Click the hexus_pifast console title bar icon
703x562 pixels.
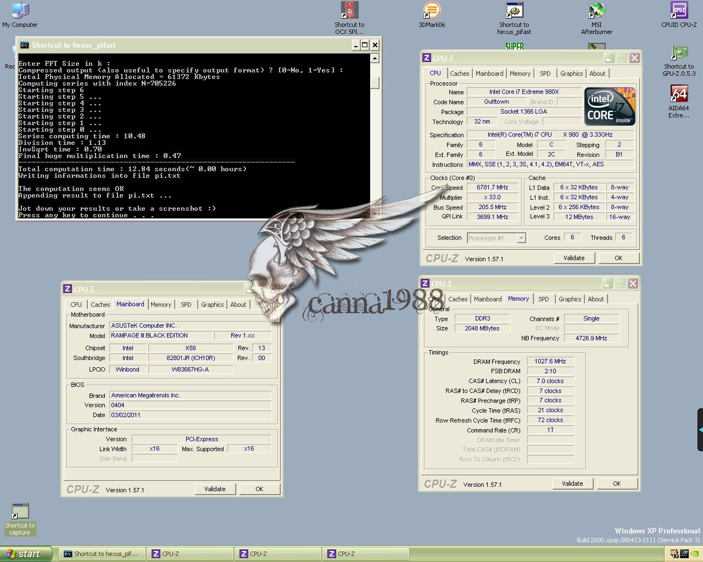point(24,45)
